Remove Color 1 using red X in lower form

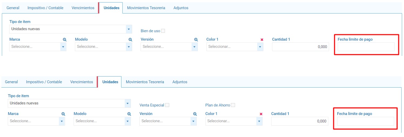tap(261, 114)
